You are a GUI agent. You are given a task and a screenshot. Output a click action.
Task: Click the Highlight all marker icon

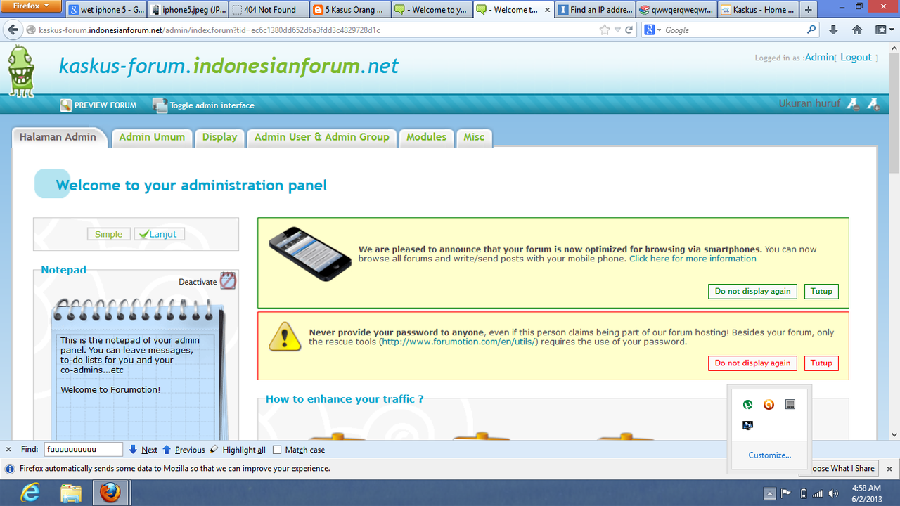(214, 450)
